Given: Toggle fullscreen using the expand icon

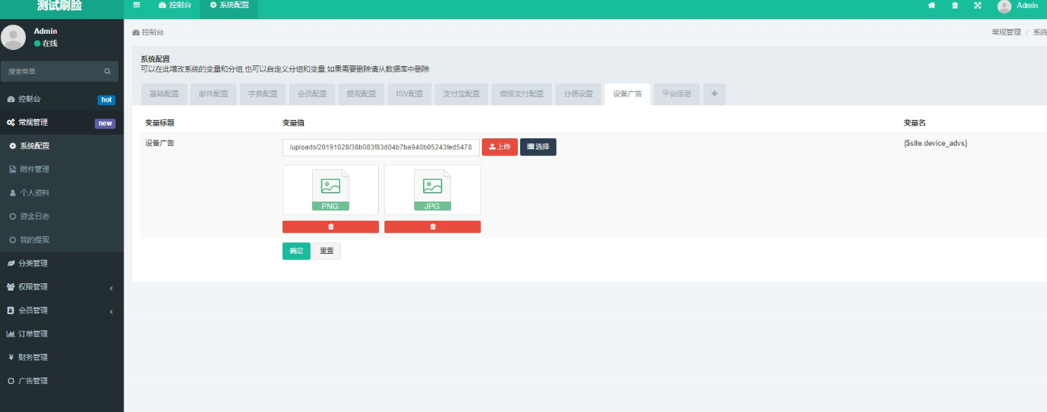Looking at the screenshot, I should [978, 6].
